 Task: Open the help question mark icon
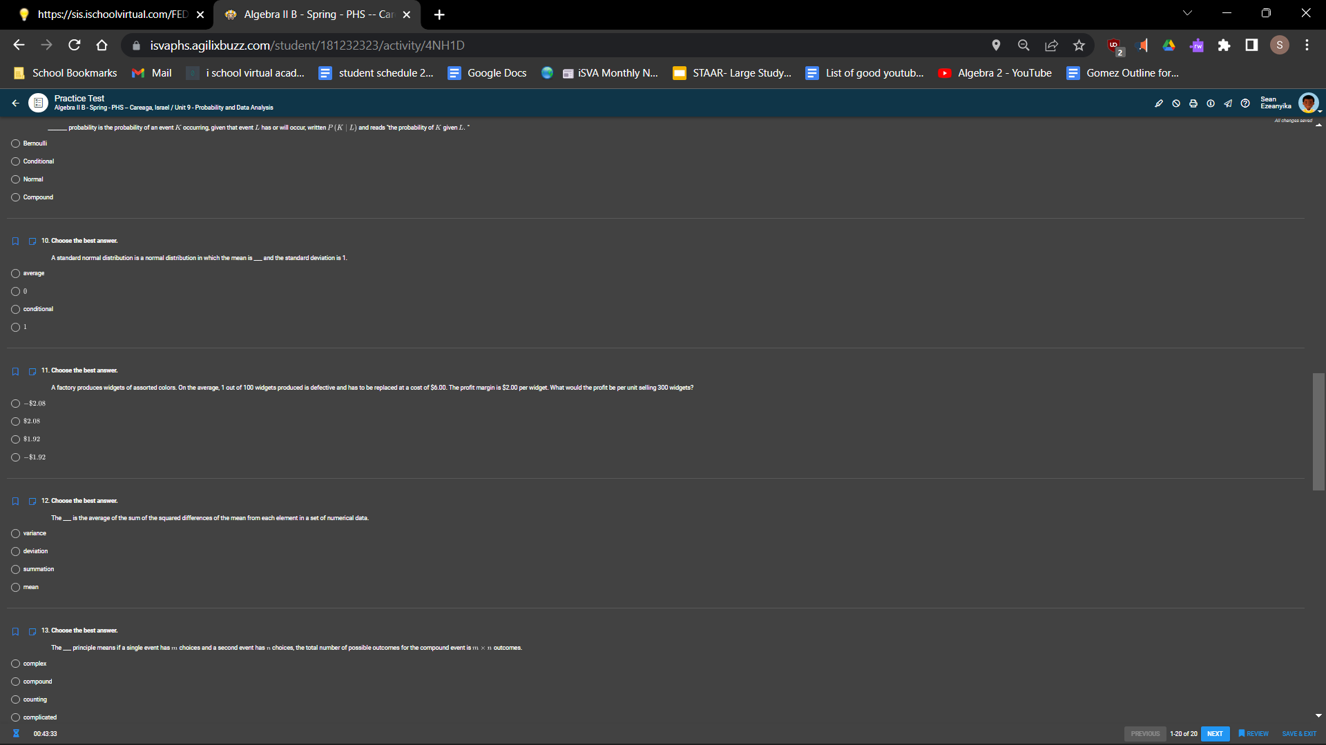(x=1245, y=103)
